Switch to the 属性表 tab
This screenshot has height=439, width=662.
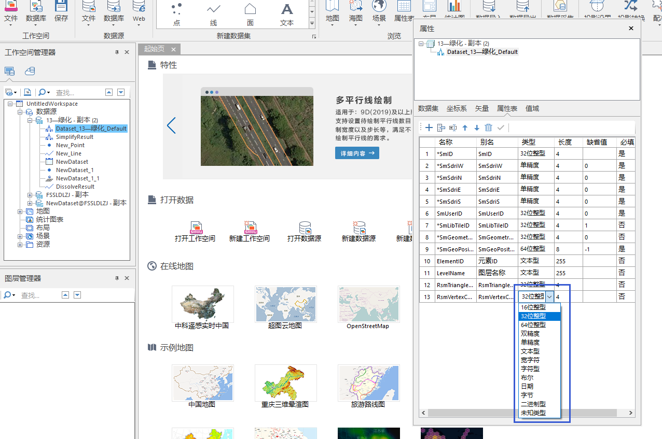[507, 108]
